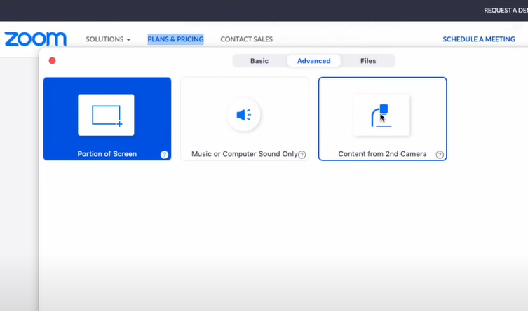The width and height of the screenshot is (528, 311).
Task: Select the Portion of Screen rectangle icon
Action: click(x=106, y=115)
